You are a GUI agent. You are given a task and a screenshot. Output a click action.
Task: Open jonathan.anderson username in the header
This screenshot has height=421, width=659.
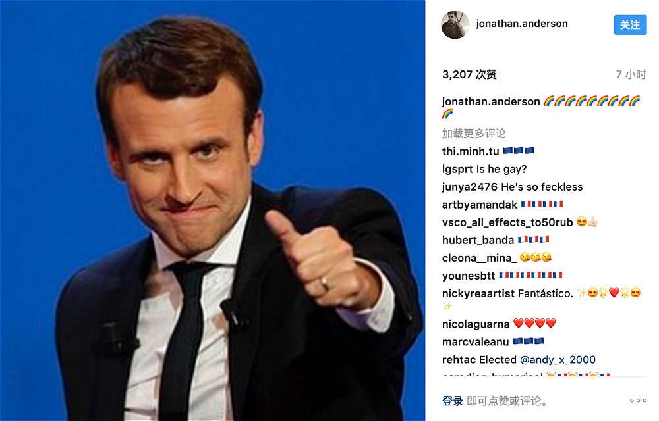point(521,24)
